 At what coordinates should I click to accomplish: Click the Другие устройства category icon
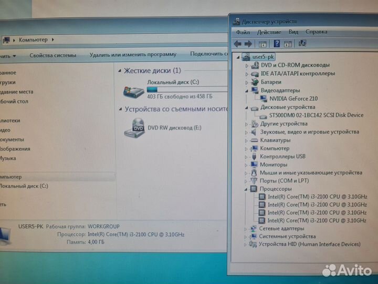(x=255, y=124)
